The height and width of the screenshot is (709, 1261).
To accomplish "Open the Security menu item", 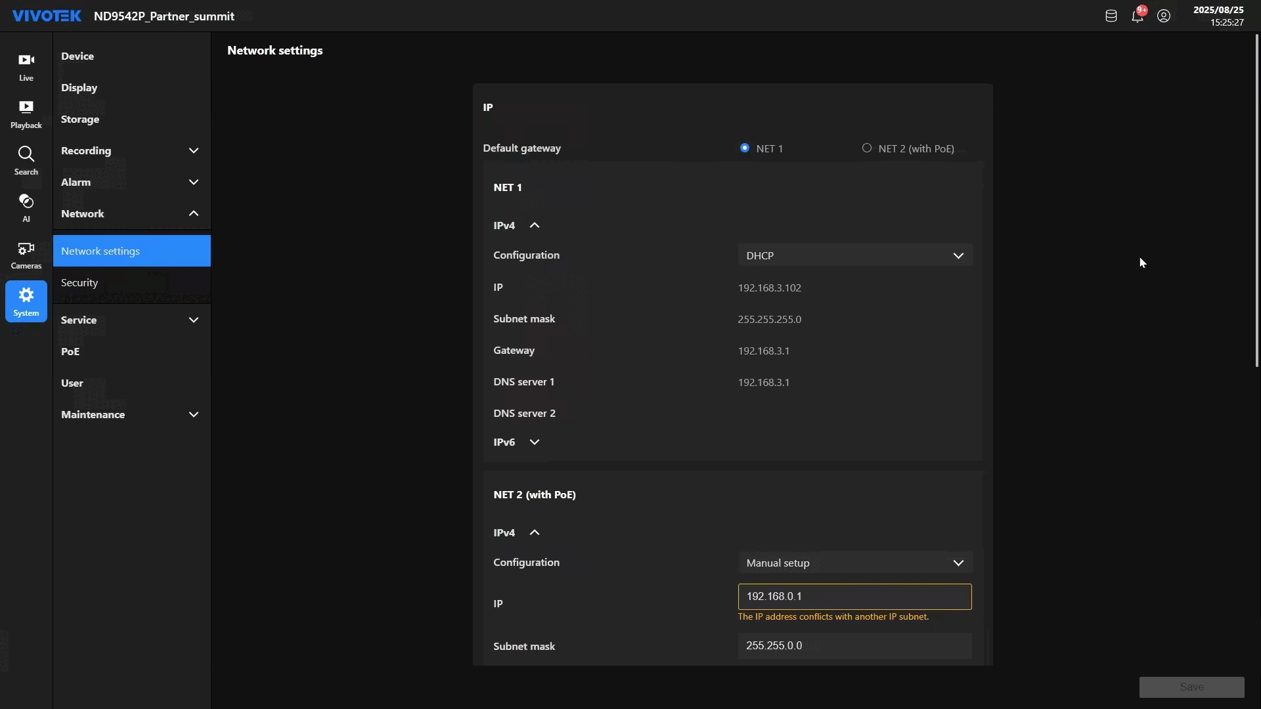I will 79,283.
